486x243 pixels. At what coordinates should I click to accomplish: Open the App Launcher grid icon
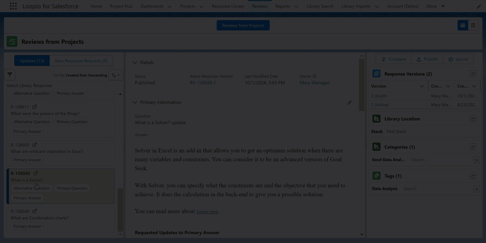(13, 6)
